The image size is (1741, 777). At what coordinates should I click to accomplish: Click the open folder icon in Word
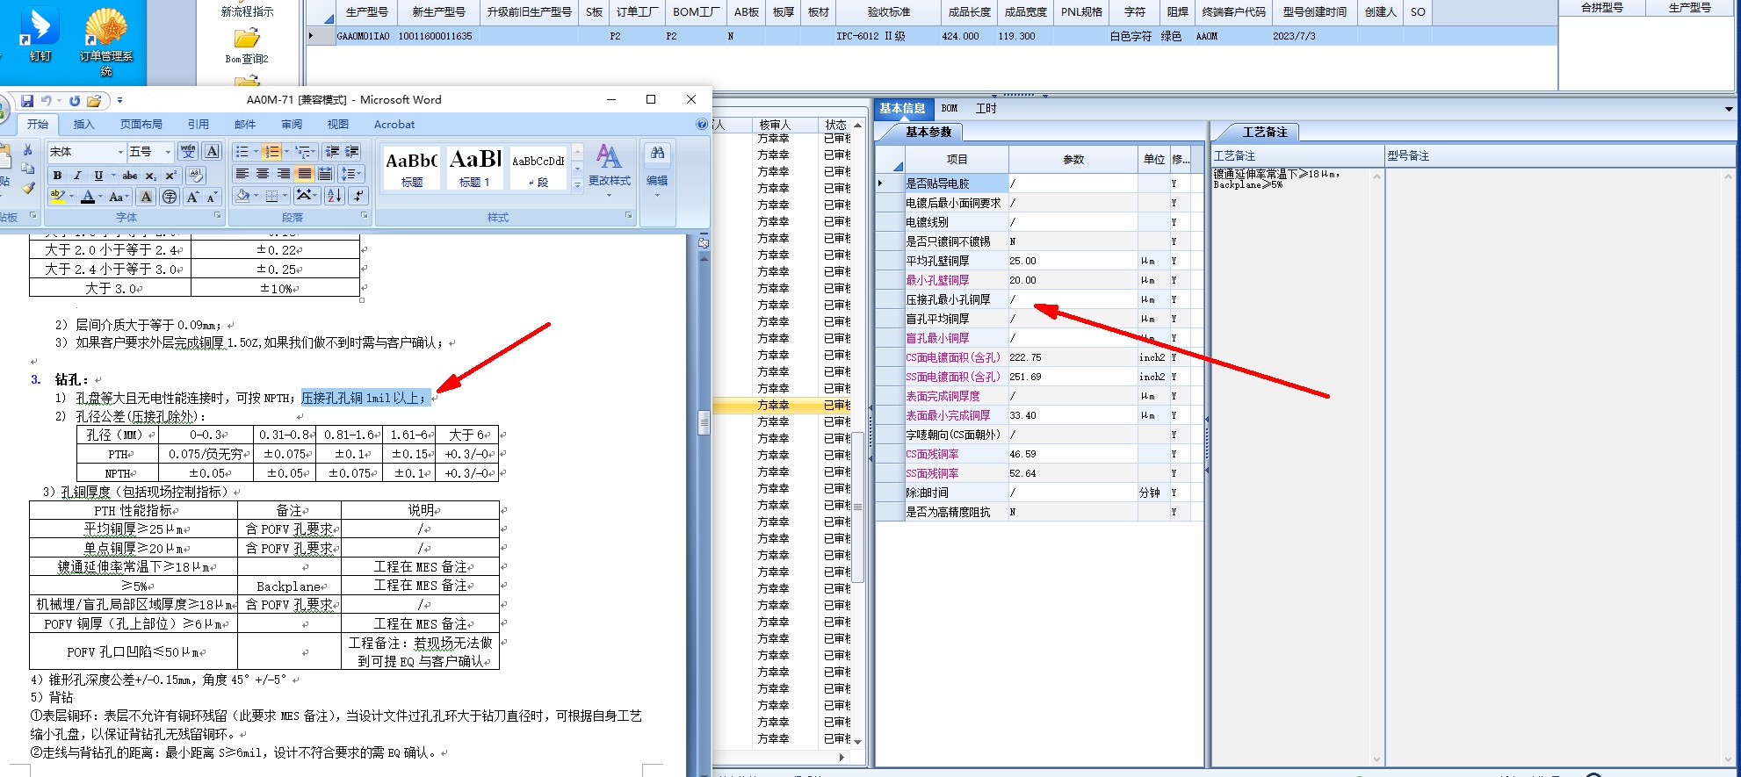point(94,101)
